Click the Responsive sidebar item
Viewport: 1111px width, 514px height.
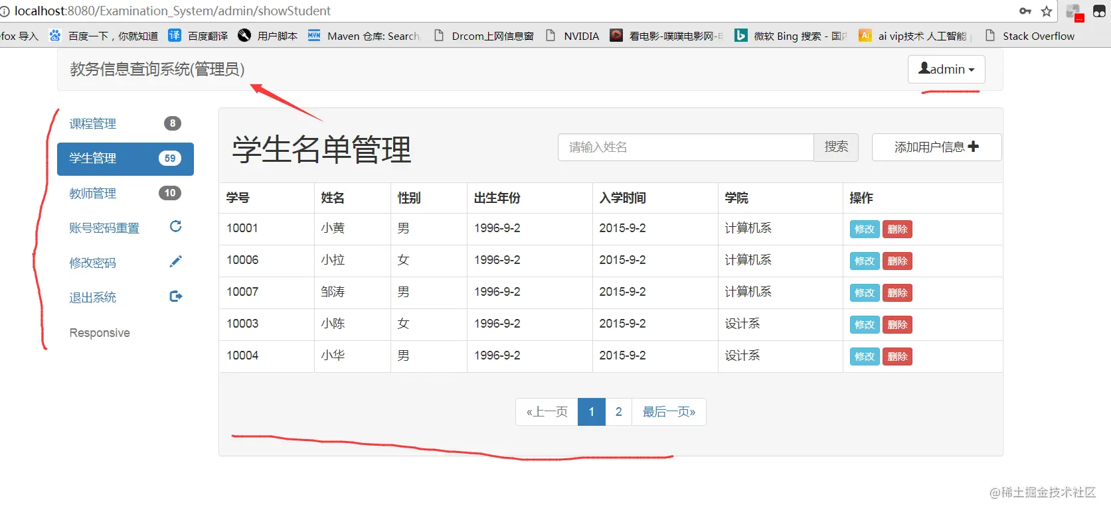tap(100, 333)
